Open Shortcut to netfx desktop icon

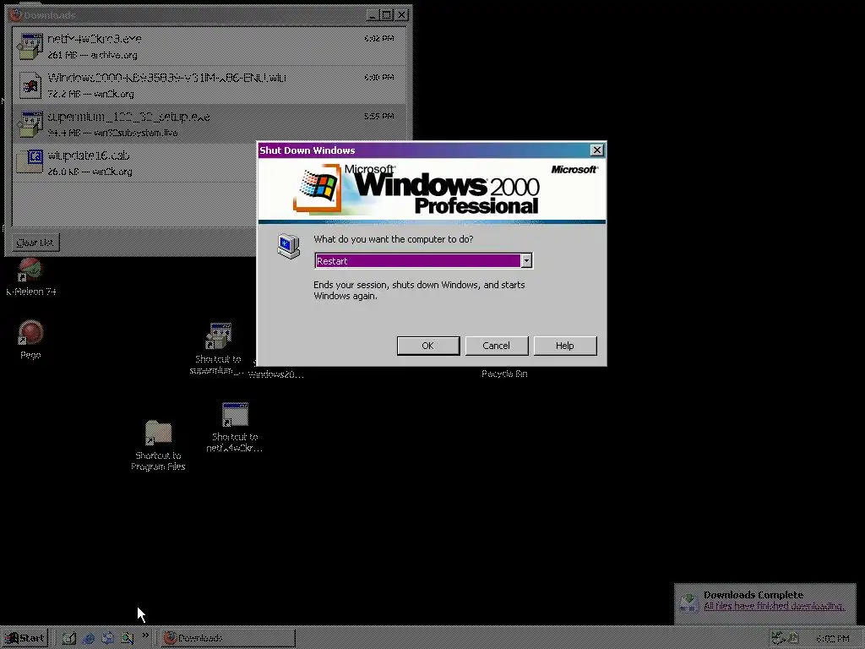[235, 426]
